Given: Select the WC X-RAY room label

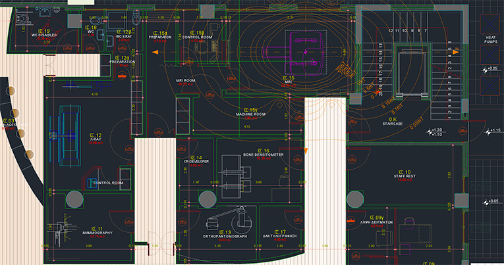Looking at the screenshot, I should (x=125, y=36).
